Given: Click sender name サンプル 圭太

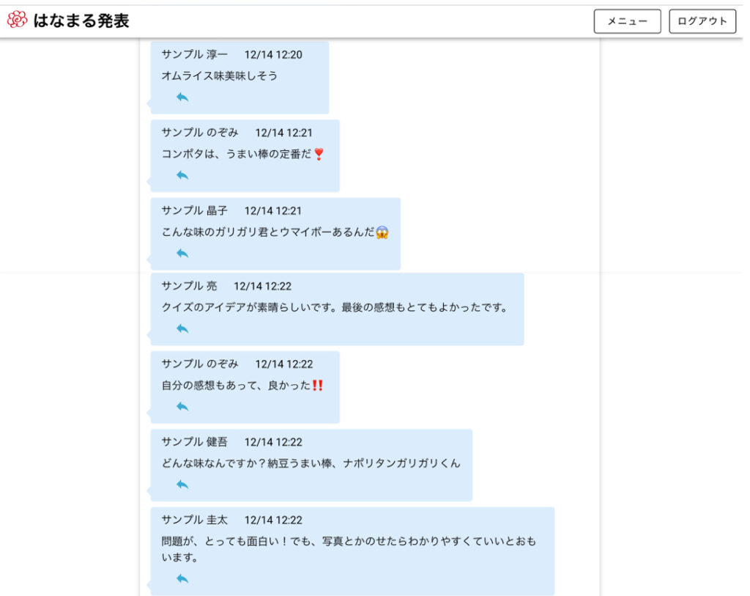Looking at the screenshot, I should coord(195,520).
